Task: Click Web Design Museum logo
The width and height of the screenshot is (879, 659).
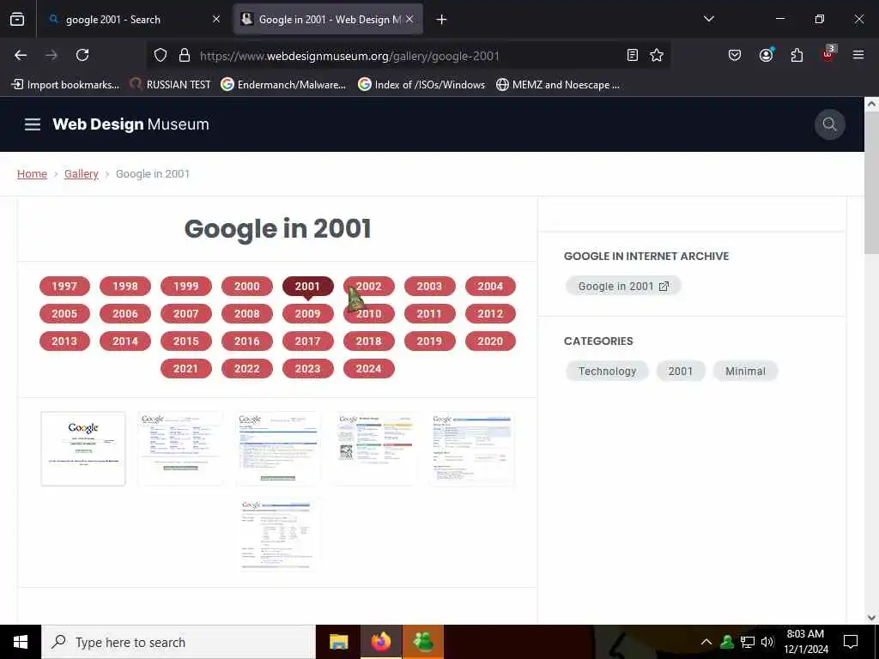Action: point(130,124)
